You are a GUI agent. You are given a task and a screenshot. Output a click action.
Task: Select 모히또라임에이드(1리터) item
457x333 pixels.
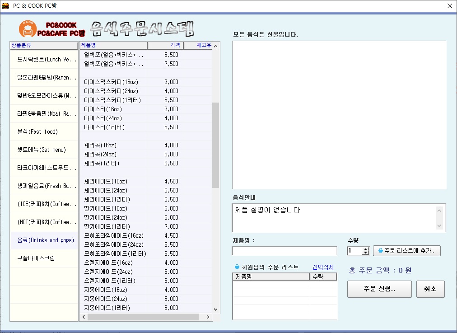tap(146, 253)
